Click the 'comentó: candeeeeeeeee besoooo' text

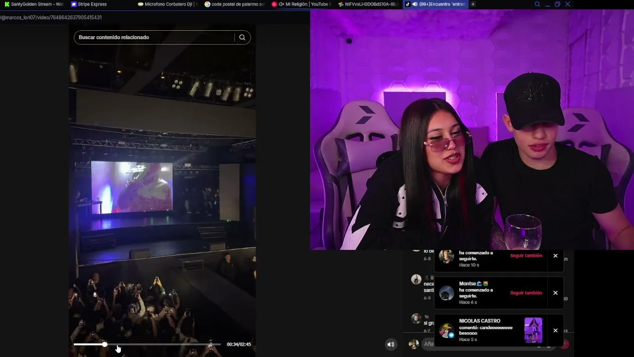coord(486,331)
